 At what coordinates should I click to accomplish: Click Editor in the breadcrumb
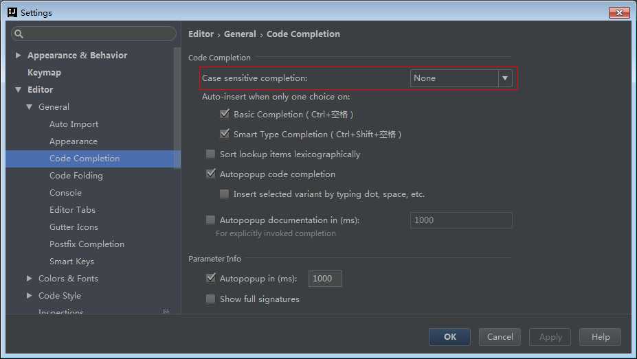point(201,34)
